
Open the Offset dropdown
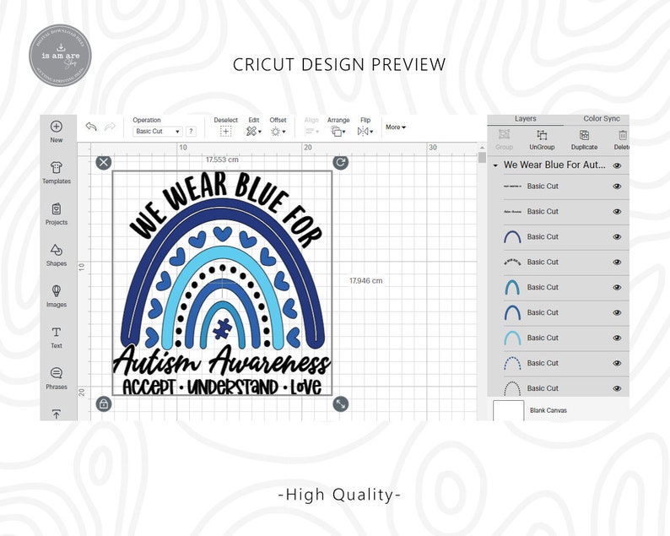(x=278, y=131)
